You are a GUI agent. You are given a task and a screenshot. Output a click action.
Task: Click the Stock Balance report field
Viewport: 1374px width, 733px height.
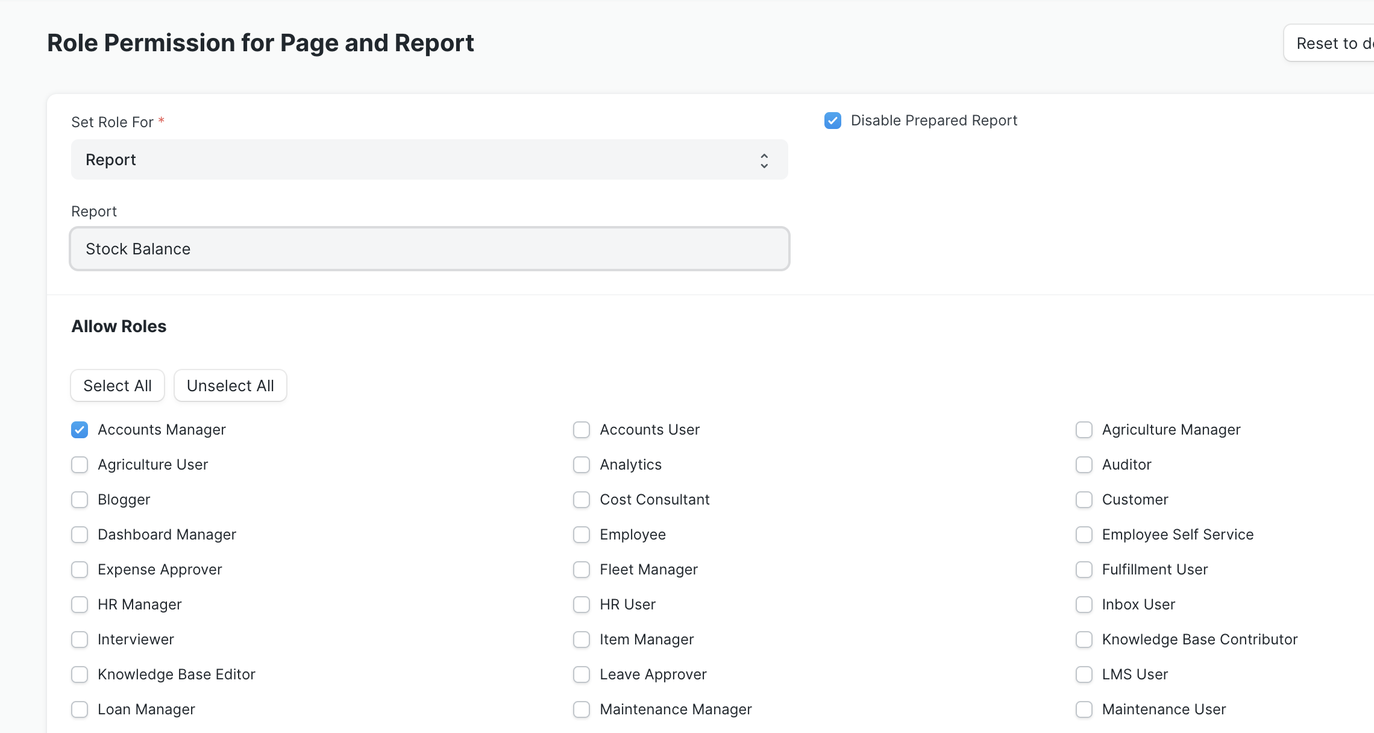pyautogui.click(x=429, y=248)
